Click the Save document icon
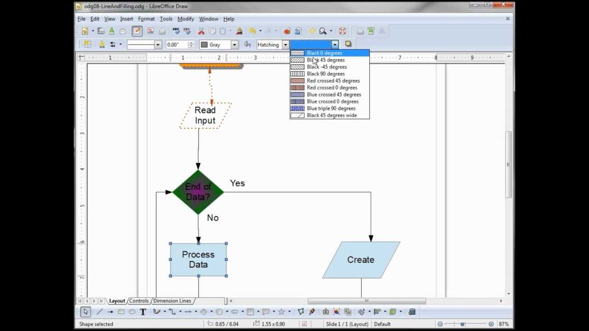This screenshot has height=331, width=589. click(x=112, y=31)
